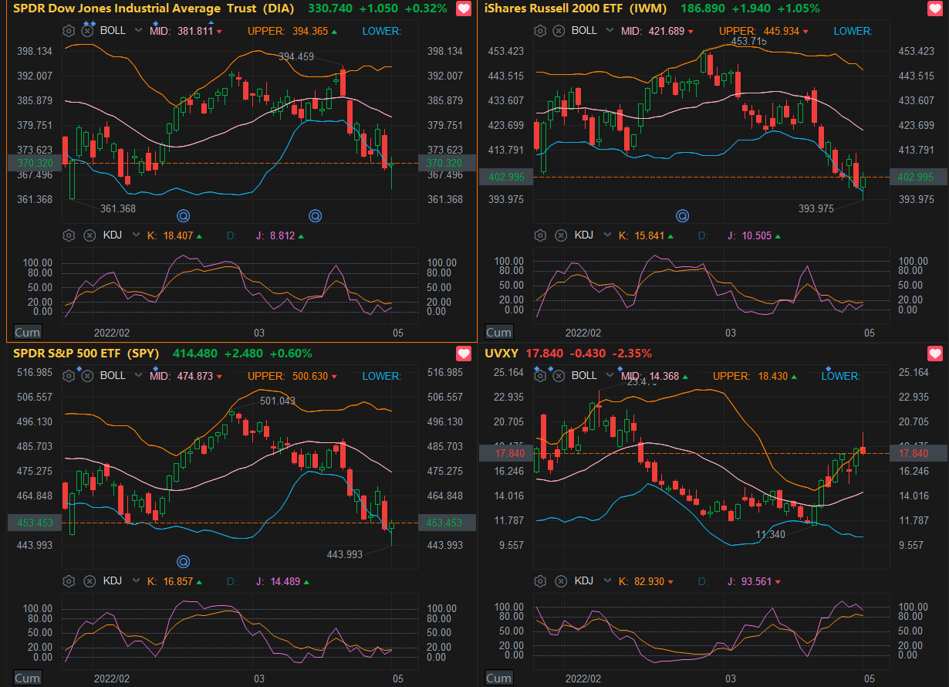Toggle favorite heart for UVXY
This screenshot has width=949, height=687.
point(934,354)
